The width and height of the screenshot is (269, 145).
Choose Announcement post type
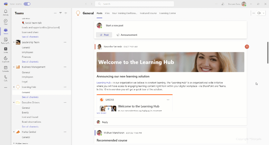[x=127, y=35]
